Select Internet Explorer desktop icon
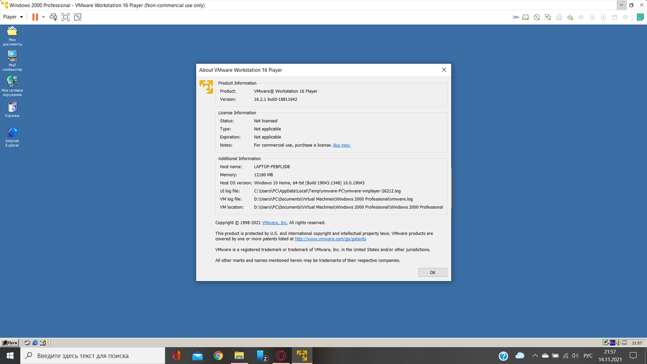 pos(12,136)
